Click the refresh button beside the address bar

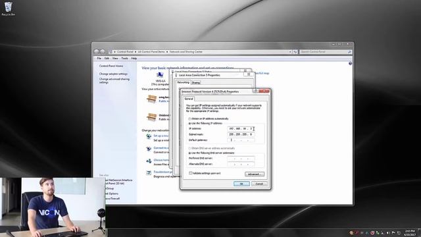tap(295, 51)
